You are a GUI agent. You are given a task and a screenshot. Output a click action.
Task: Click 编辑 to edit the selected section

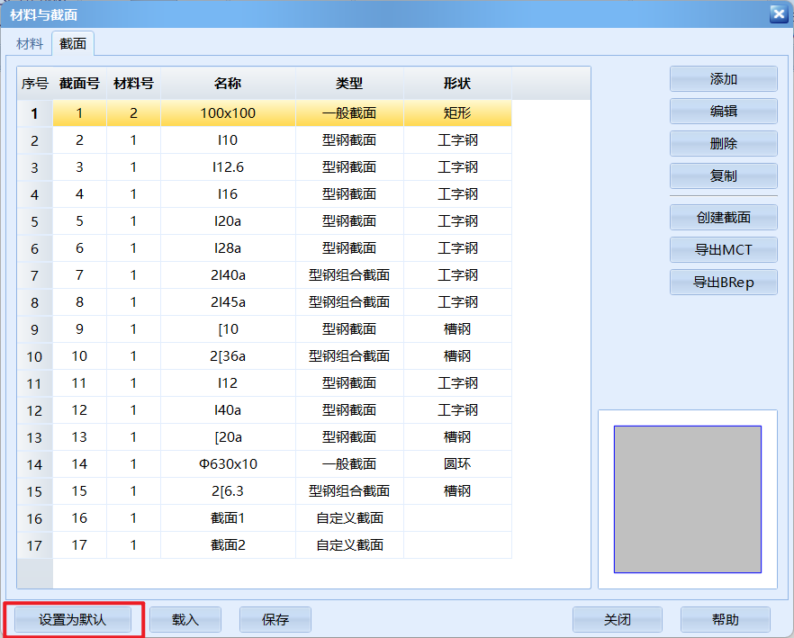pos(723,112)
